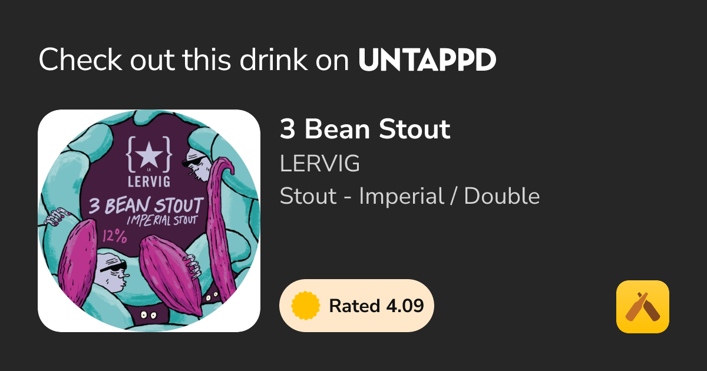Click the 'Check out this drink on' heading
The width and height of the screenshot is (707, 371).
[x=195, y=59]
